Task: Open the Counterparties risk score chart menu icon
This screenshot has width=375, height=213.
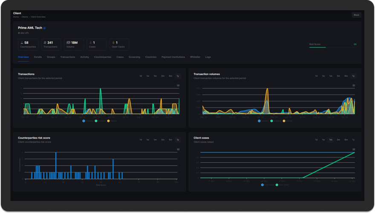Action: pos(178,150)
